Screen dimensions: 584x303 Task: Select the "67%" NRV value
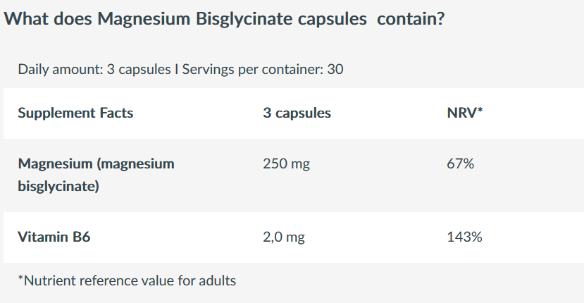point(461,164)
